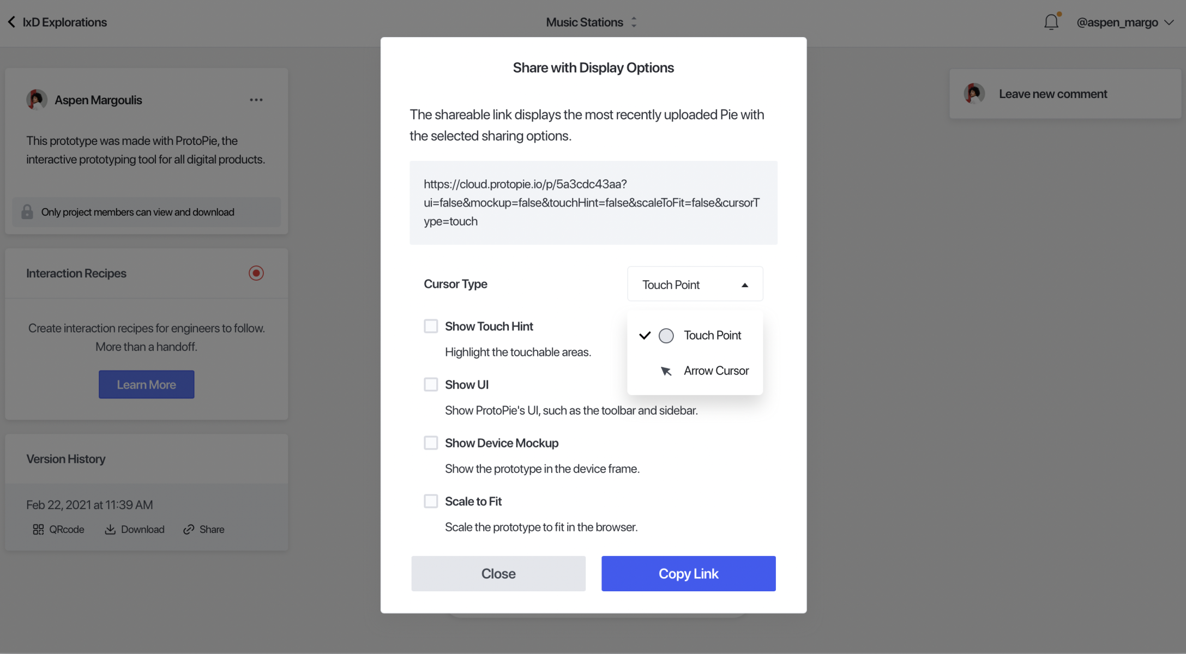The width and height of the screenshot is (1186, 654).
Task: Choose the Touch Point option
Action: [x=695, y=335]
